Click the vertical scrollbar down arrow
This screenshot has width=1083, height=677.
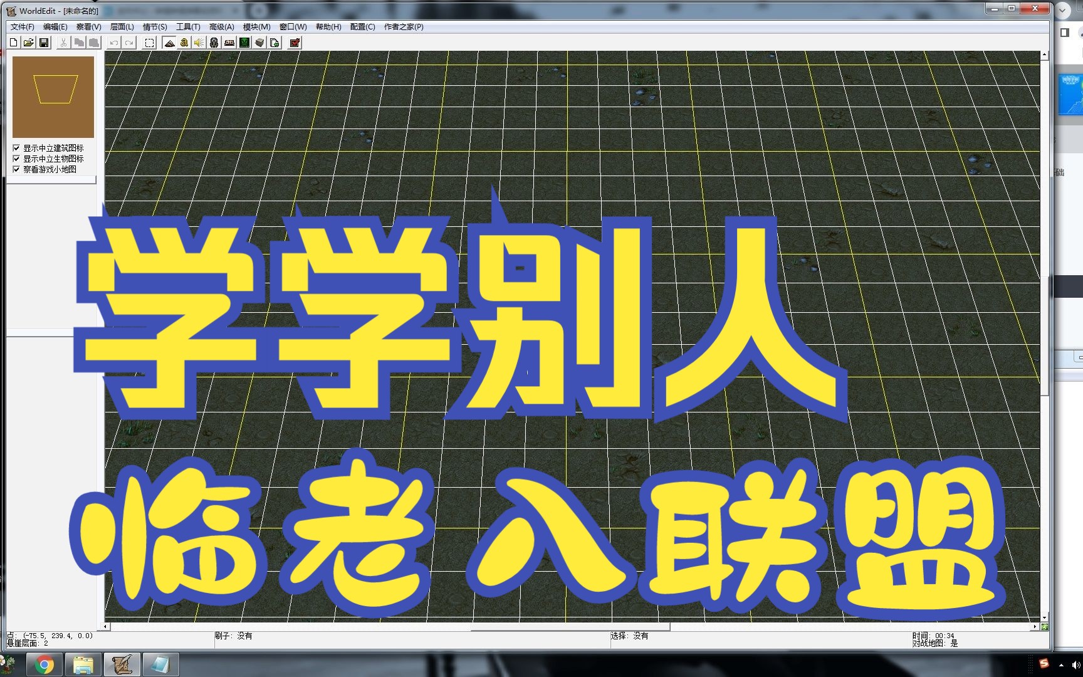[1044, 617]
